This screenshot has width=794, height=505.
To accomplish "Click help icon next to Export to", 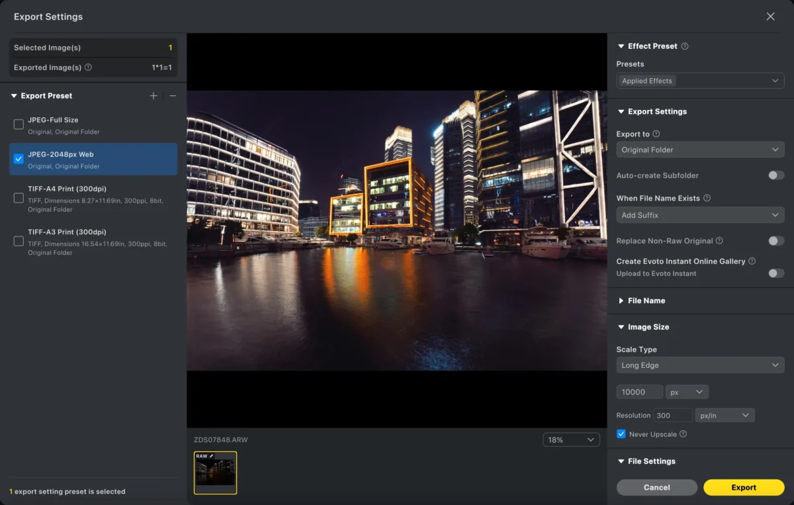I will click(656, 134).
